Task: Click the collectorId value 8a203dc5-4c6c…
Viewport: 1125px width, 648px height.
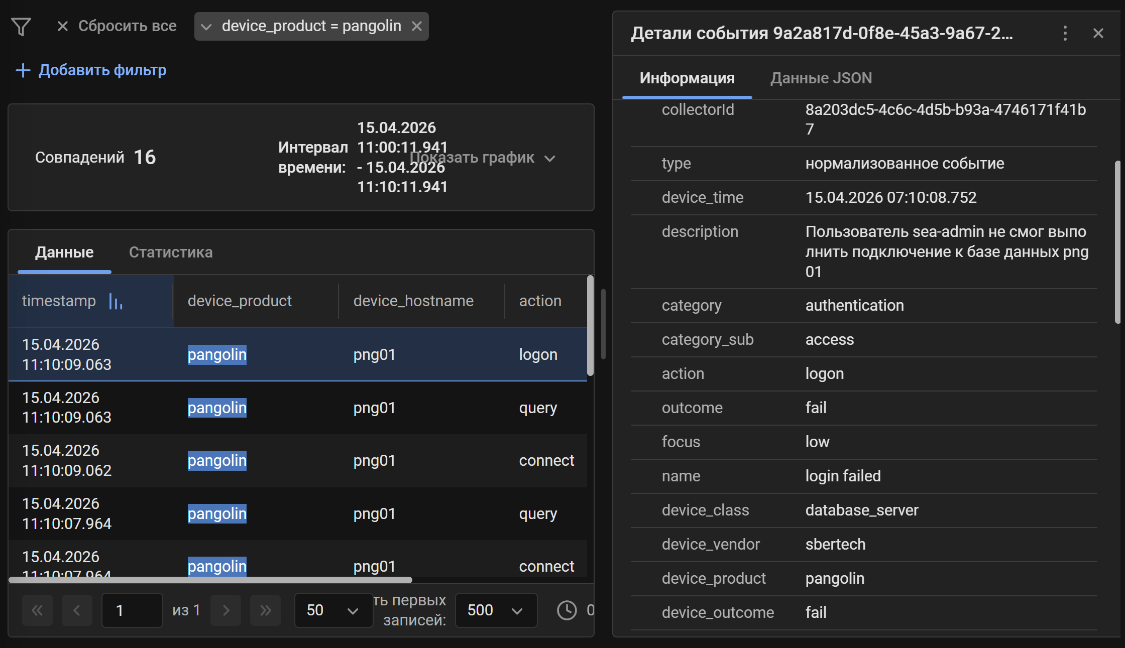Action: 946,119
